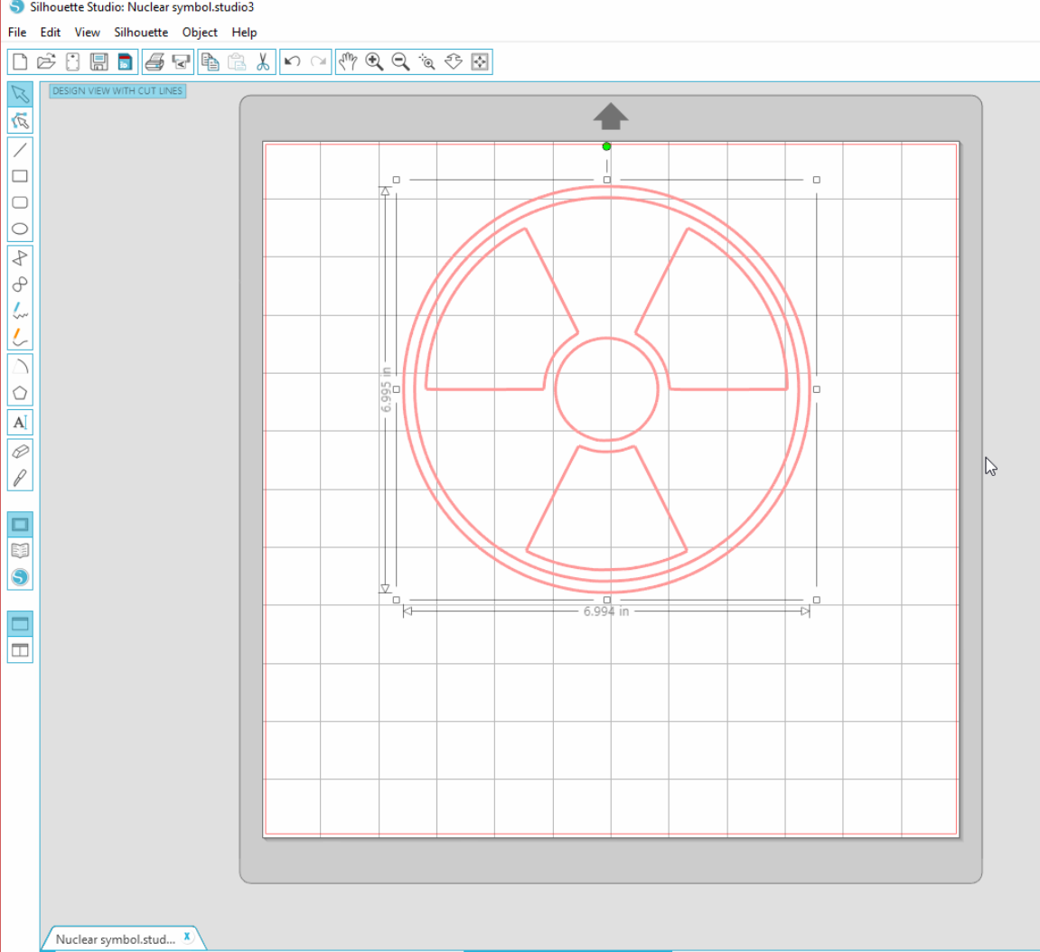
Task: Choose the Zoom Selection tool
Action: (x=427, y=61)
